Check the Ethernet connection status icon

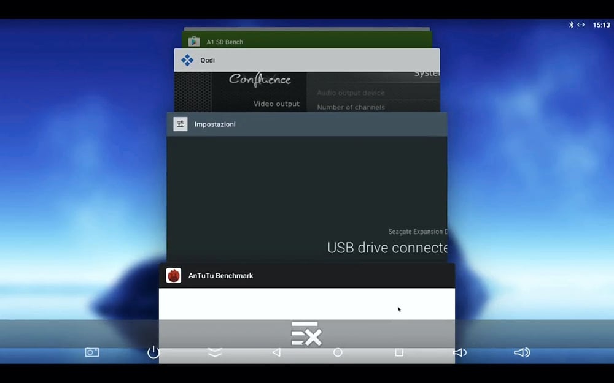point(581,25)
